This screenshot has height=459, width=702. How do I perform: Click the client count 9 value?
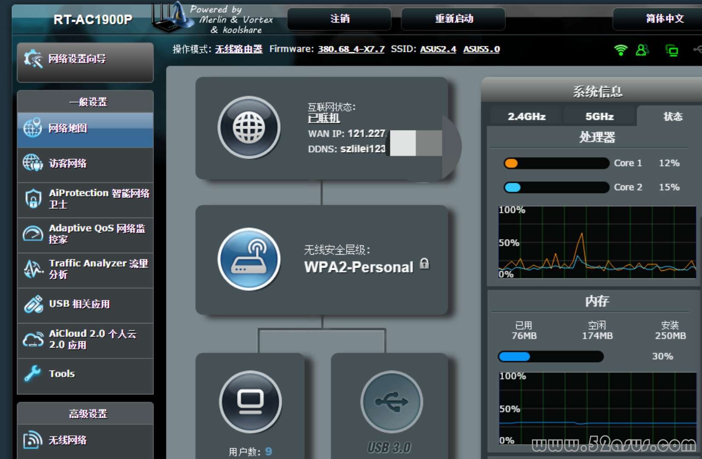point(268,451)
